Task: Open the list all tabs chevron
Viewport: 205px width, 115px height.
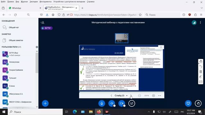Action: click(202, 8)
